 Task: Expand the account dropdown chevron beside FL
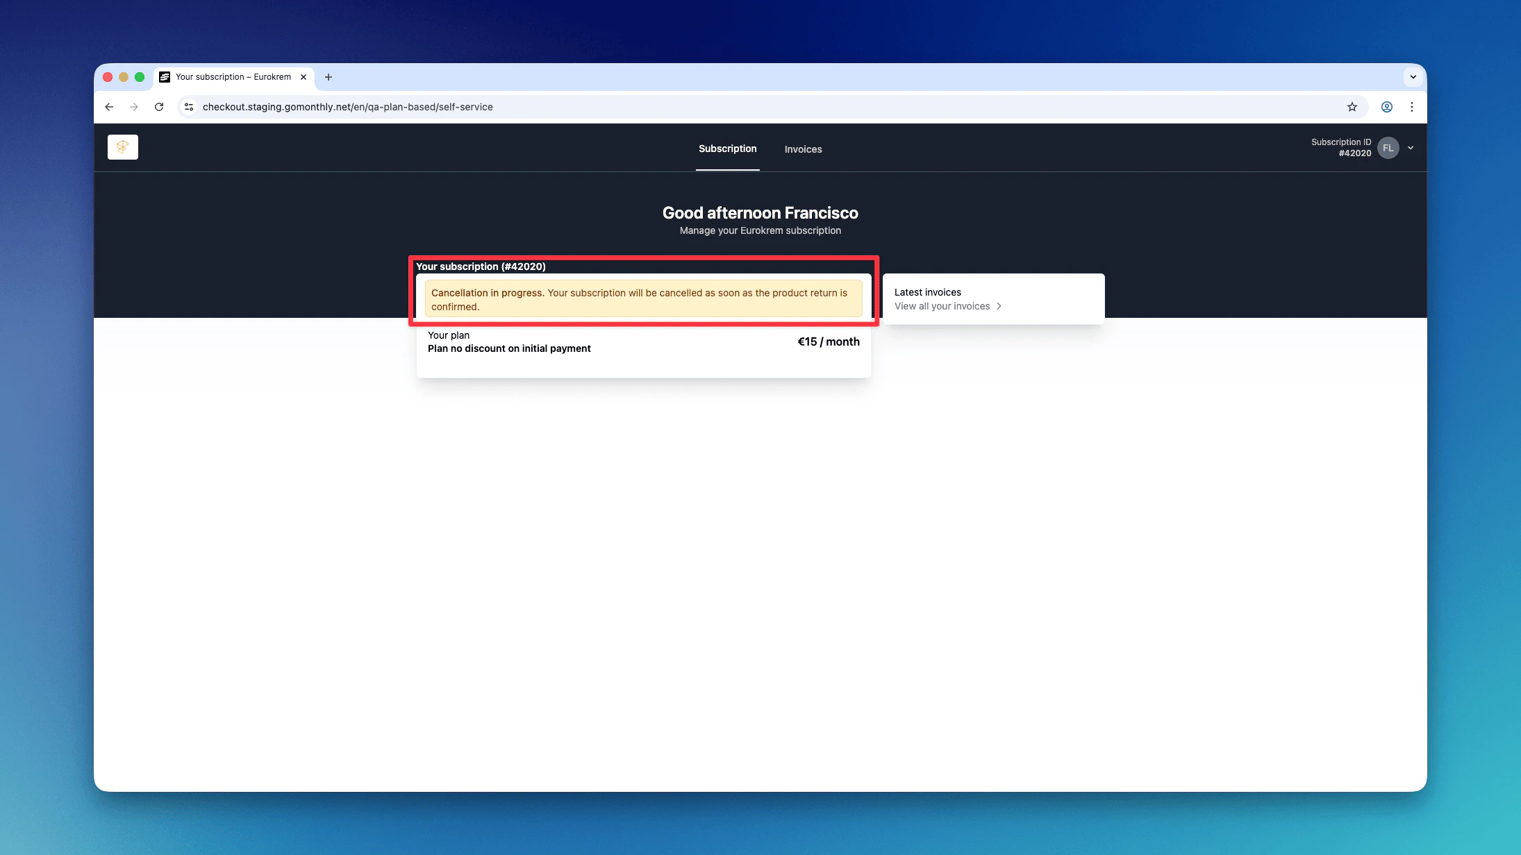(1411, 148)
